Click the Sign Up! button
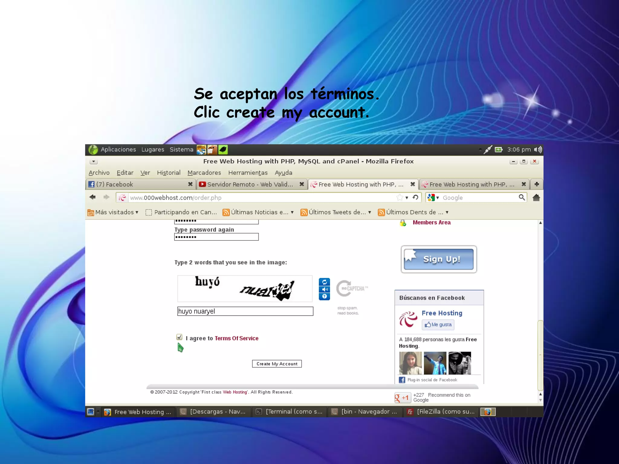The image size is (619, 464). (439, 259)
